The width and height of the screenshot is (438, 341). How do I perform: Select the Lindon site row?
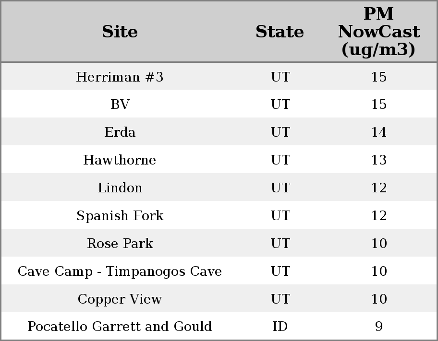point(120,188)
